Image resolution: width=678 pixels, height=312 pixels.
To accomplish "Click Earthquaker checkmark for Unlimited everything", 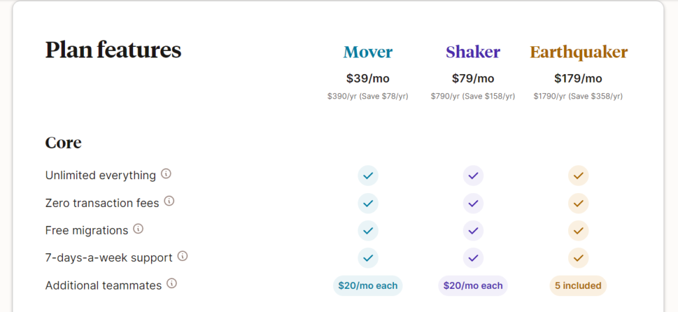I will [578, 176].
